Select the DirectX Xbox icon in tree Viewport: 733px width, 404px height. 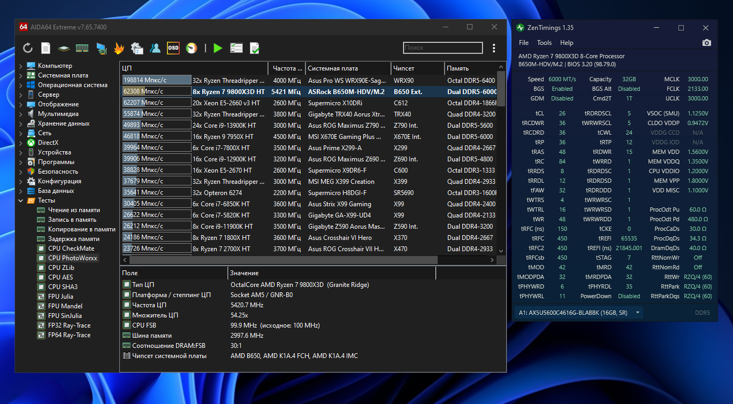pos(31,143)
